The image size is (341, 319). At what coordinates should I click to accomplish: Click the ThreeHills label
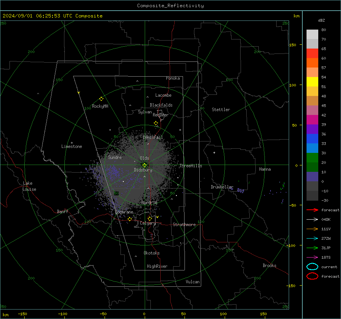coord(191,166)
